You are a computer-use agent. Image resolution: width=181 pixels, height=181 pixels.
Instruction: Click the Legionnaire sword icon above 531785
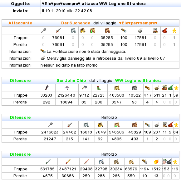(48, 162)
